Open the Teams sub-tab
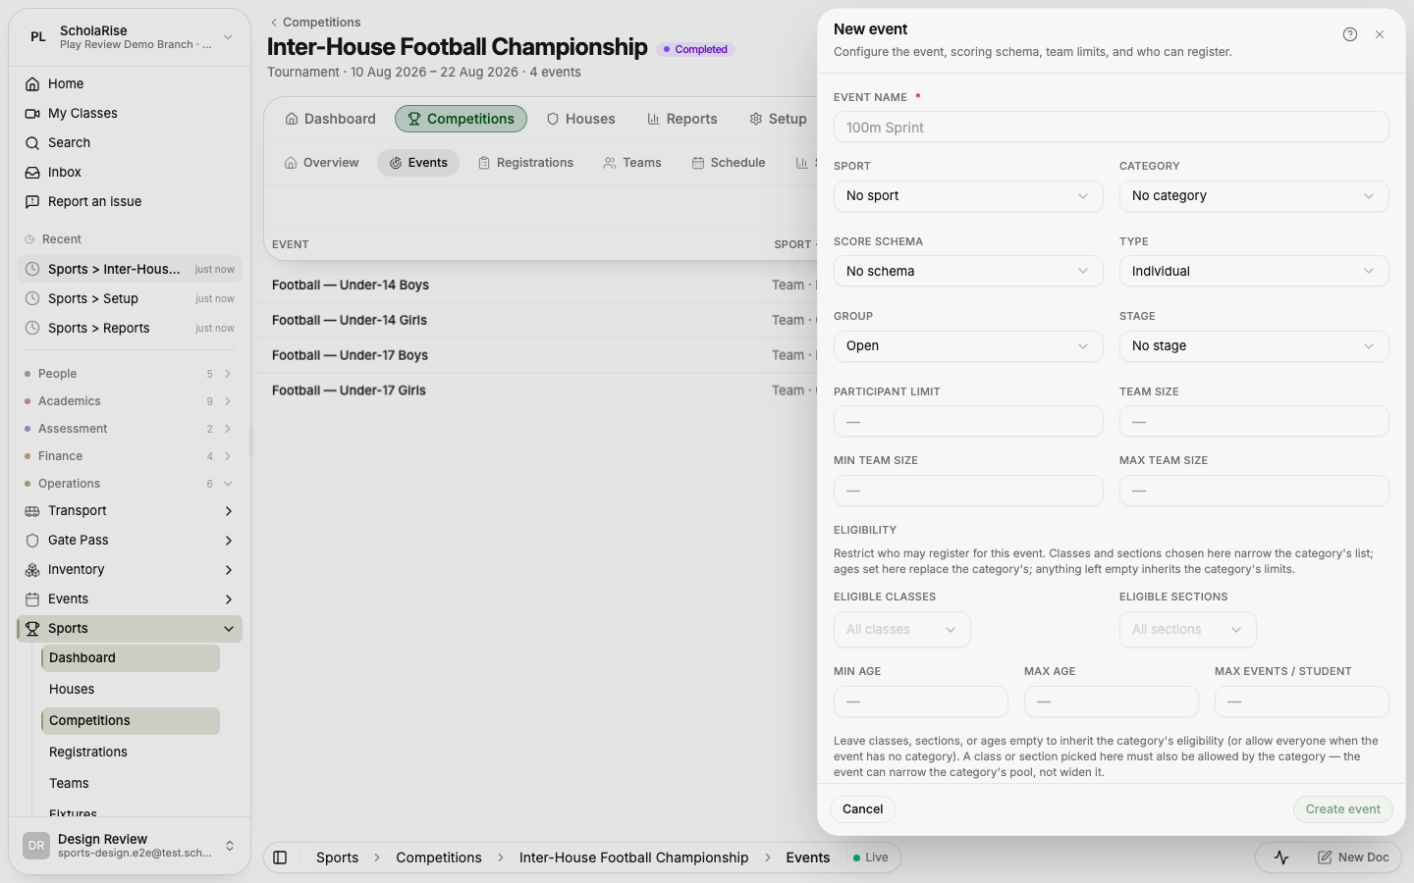 click(x=632, y=163)
